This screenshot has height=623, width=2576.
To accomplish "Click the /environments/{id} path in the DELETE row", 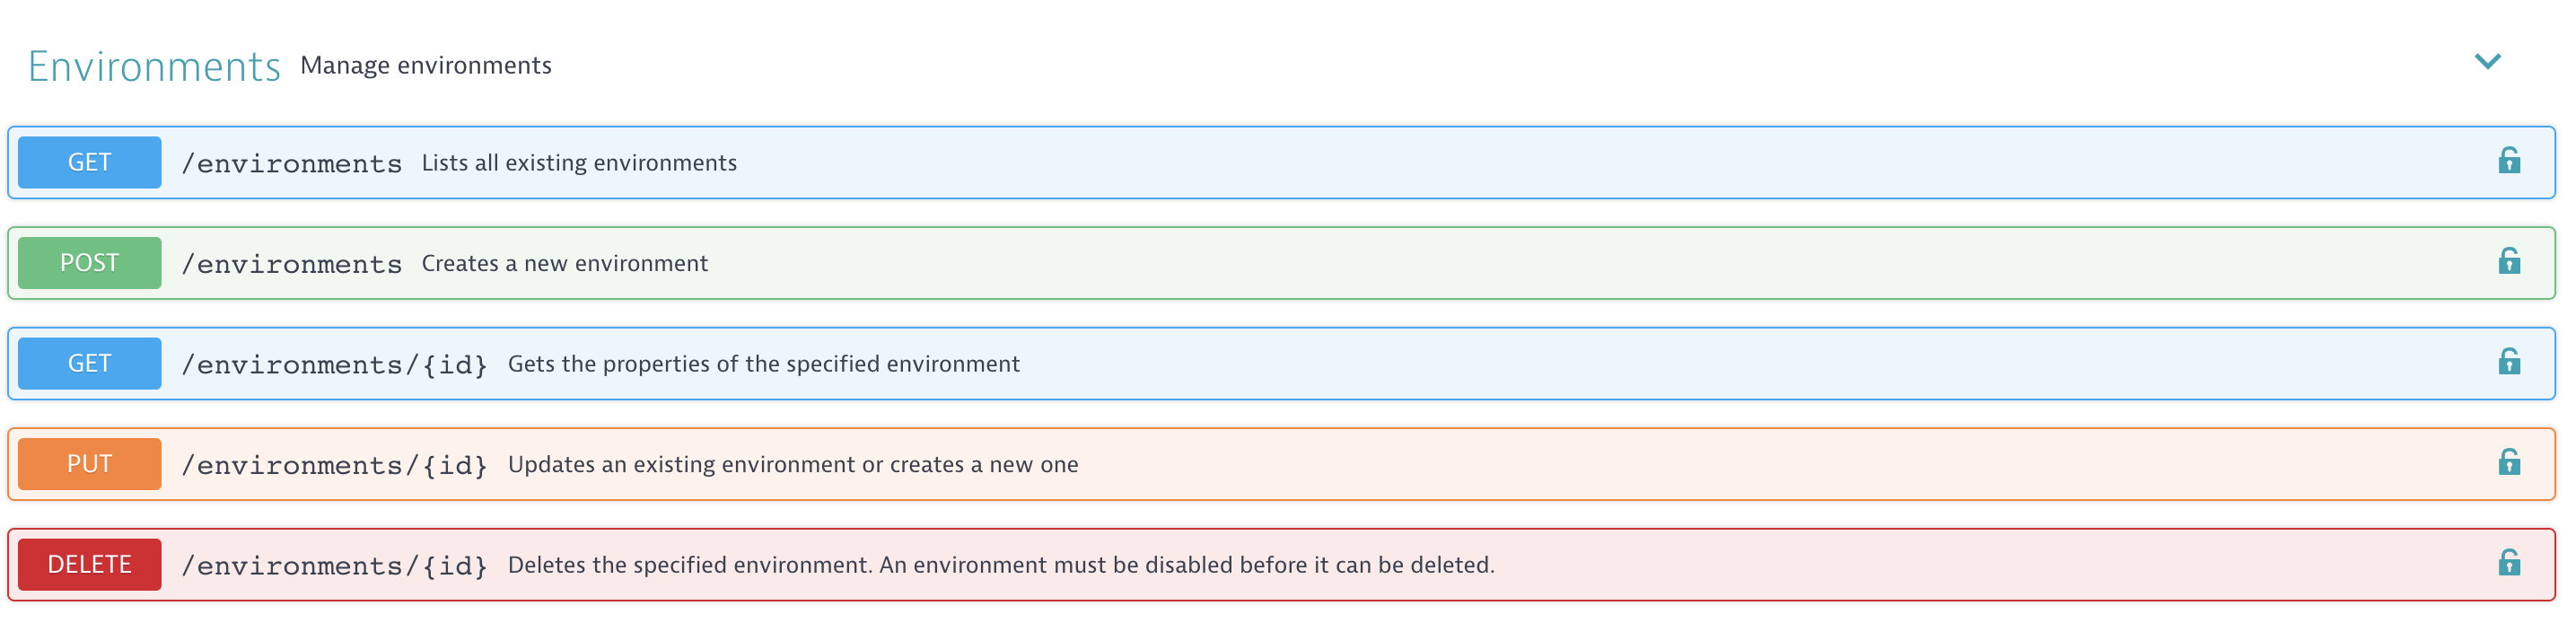I will [334, 566].
